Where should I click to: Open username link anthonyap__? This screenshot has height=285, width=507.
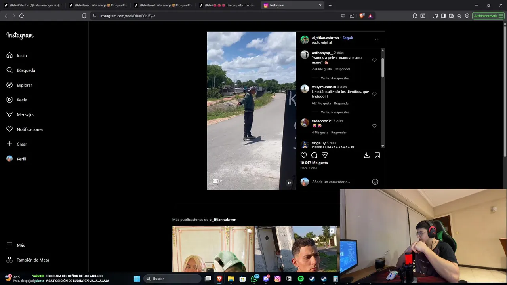[x=322, y=53]
